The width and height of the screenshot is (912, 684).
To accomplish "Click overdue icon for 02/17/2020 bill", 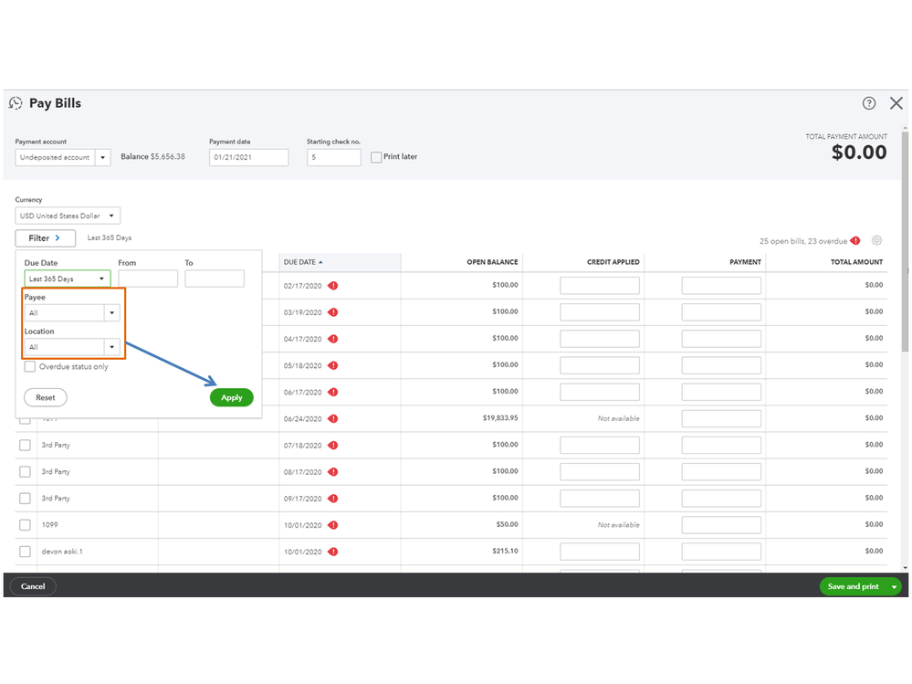I will pos(332,286).
